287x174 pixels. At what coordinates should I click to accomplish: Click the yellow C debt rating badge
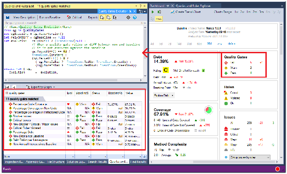pyautogui.click(x=166, y=70)
